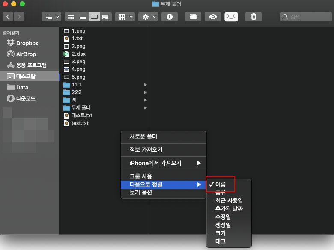The width and height of the screenshot is (334, 250).
Task: Choose 정보 가져오기 from context menu
Action: 164,150
